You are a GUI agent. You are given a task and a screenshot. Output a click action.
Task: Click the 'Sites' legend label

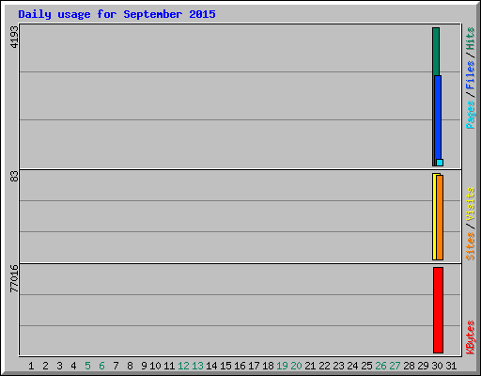click(x=470, y=246)
